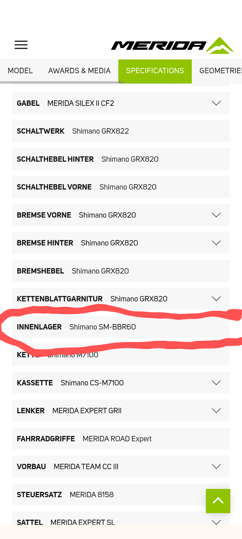Go to the Geometries tab
Image resolution: width=242 pixels, height=539 pixels.
(220, 71)
